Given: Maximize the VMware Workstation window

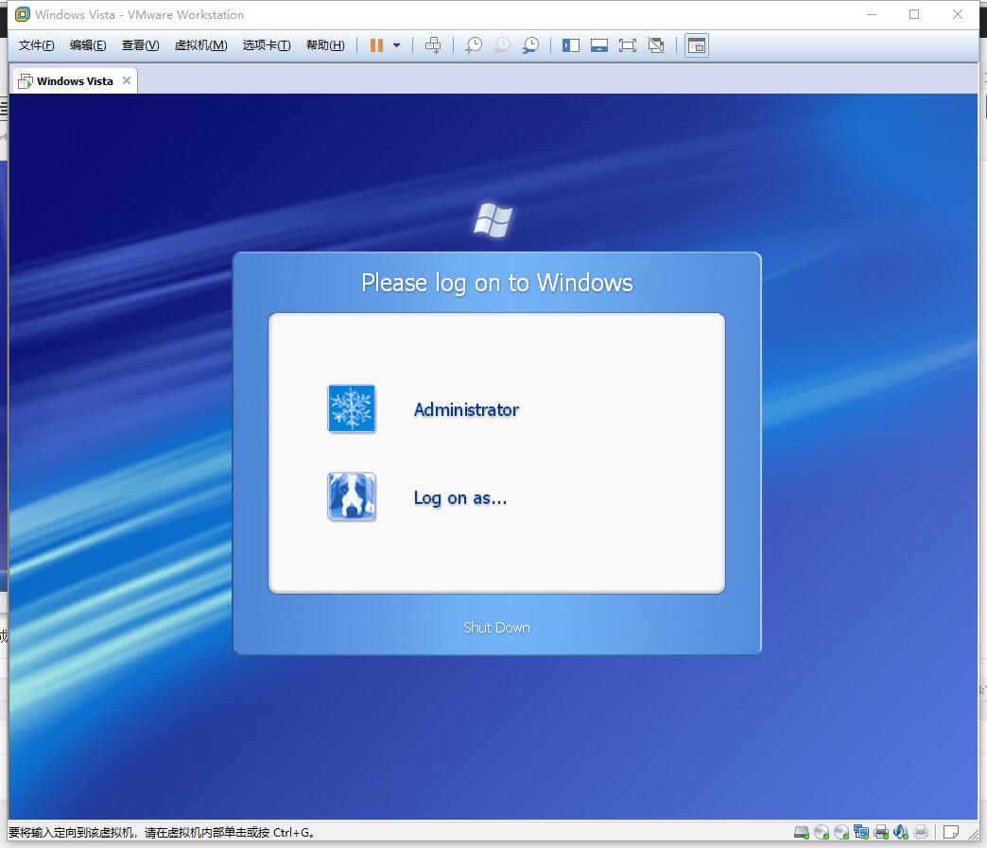Looking at the screenshot, I should click(914, 14).
